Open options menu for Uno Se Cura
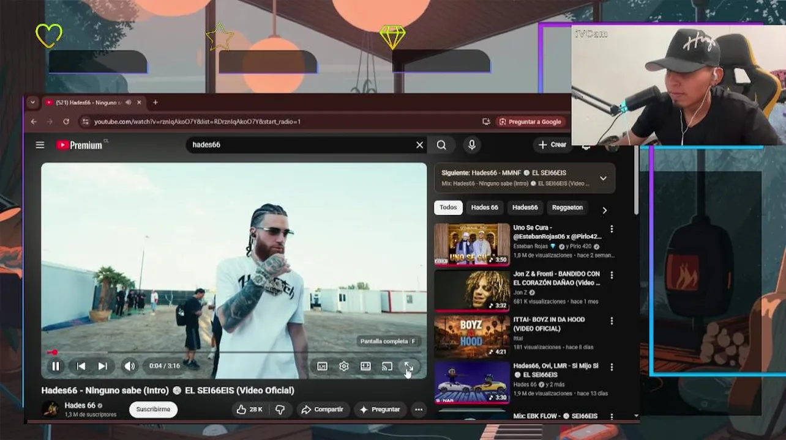This screenshot has width=786, height=440. [611, 229]
